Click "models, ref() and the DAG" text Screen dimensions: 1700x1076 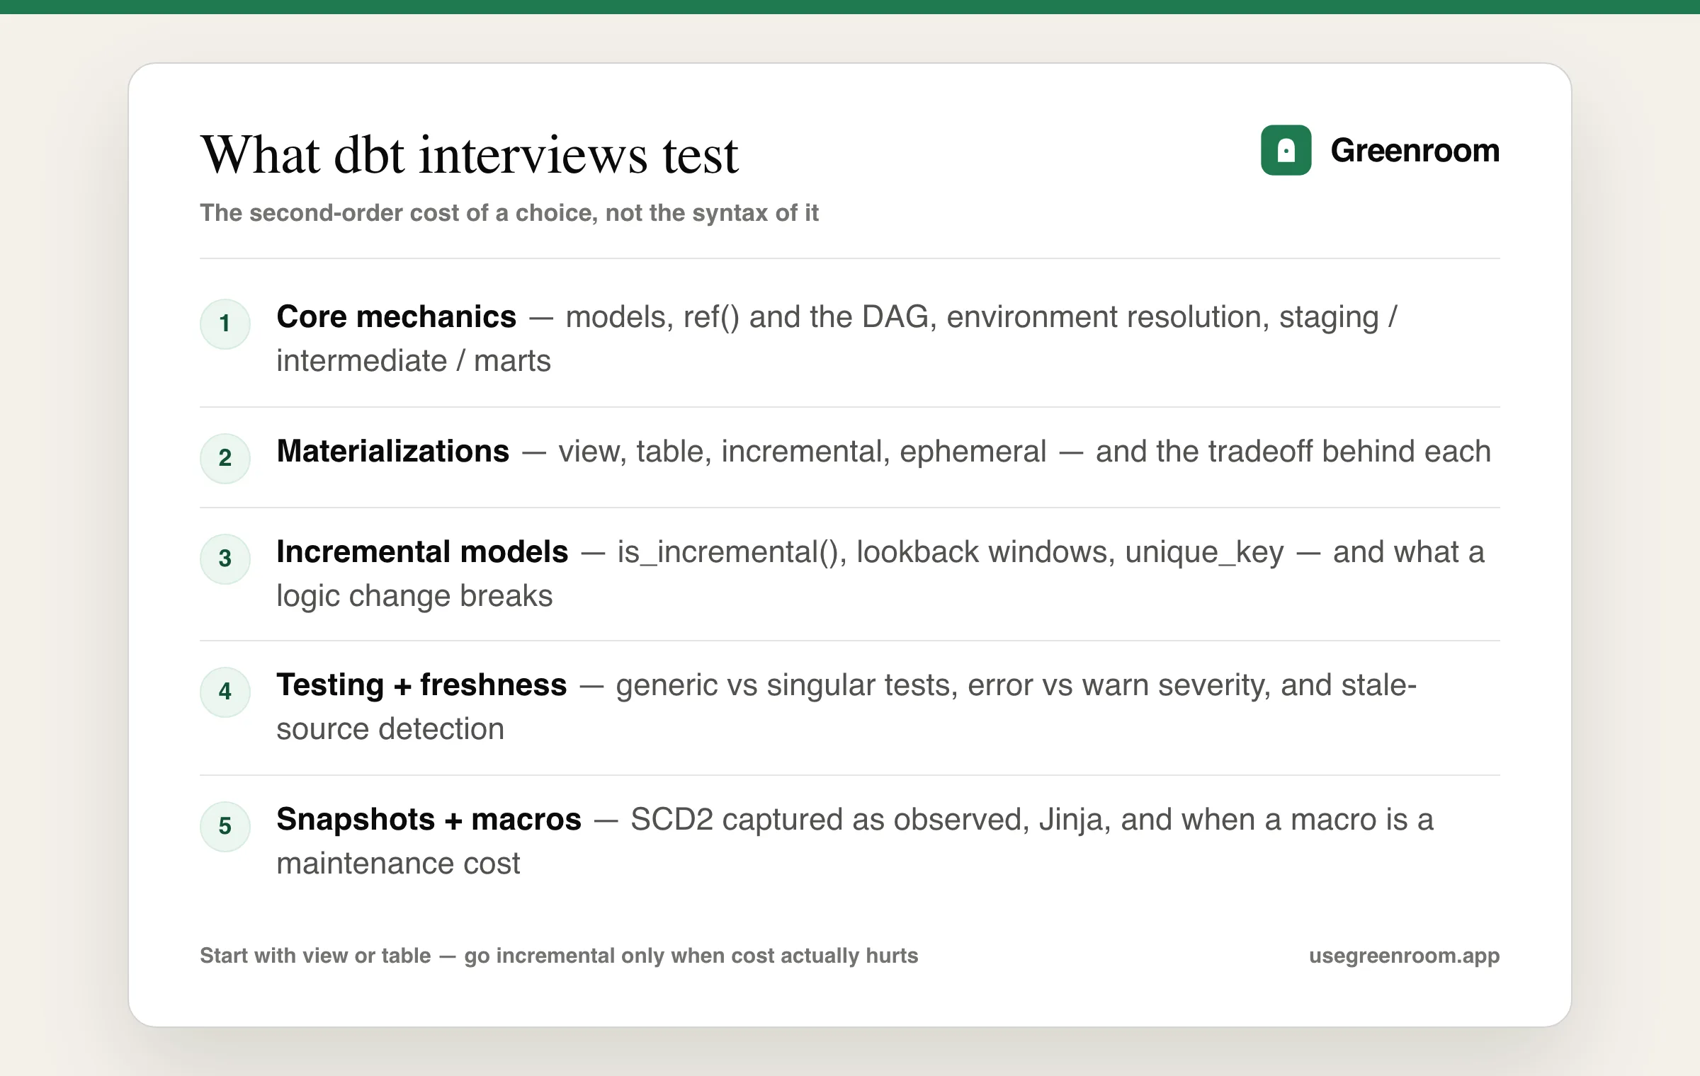(x=747, y=317)
